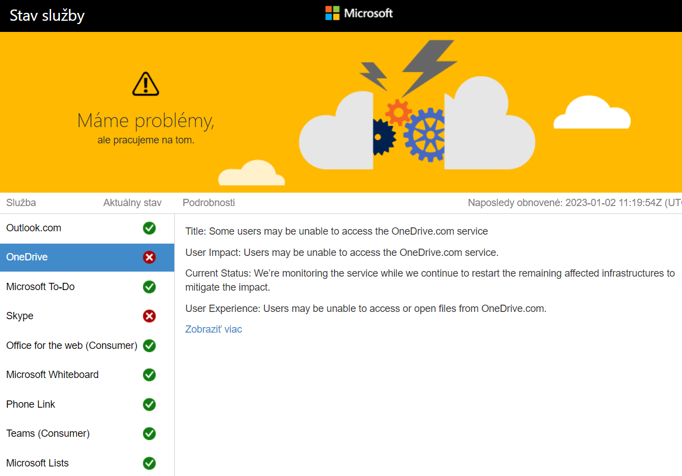
Task: Click green status icon for Teams (Consumer)
Action: coord(149,433)
